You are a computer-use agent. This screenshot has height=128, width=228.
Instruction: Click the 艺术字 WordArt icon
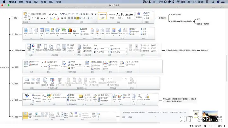tap(119, 30)
